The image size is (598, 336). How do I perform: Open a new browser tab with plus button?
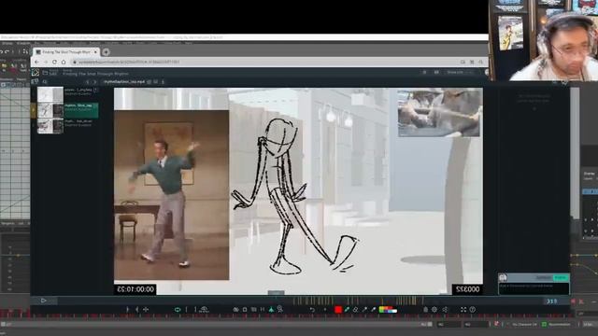pyautogui.click(x=106, y=52)
